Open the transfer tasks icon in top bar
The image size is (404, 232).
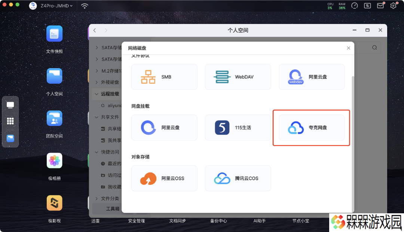coord(367,6)
